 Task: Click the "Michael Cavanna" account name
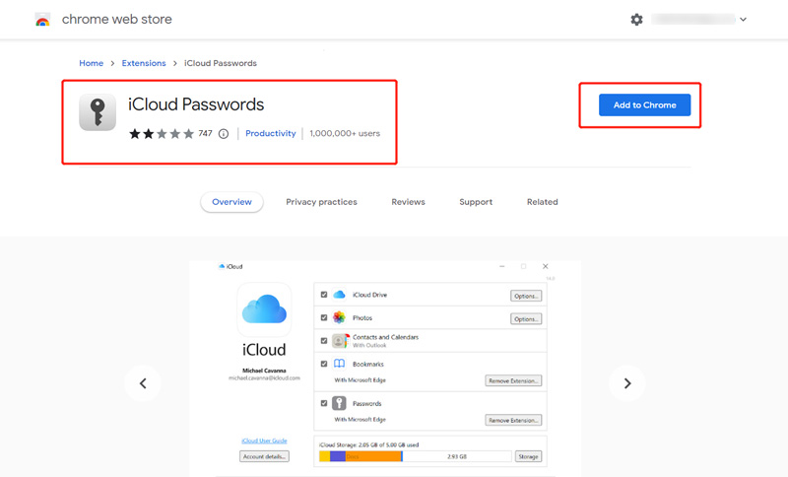click(264, 371)
